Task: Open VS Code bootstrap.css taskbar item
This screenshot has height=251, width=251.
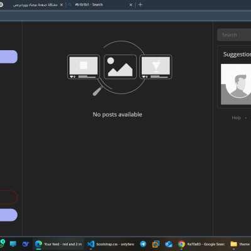Action: coord(110,244)
